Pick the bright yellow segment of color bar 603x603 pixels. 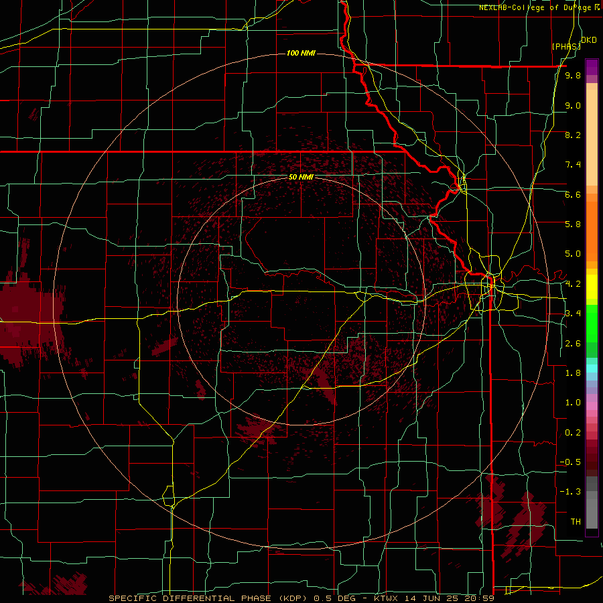click(x=592, y=287)
